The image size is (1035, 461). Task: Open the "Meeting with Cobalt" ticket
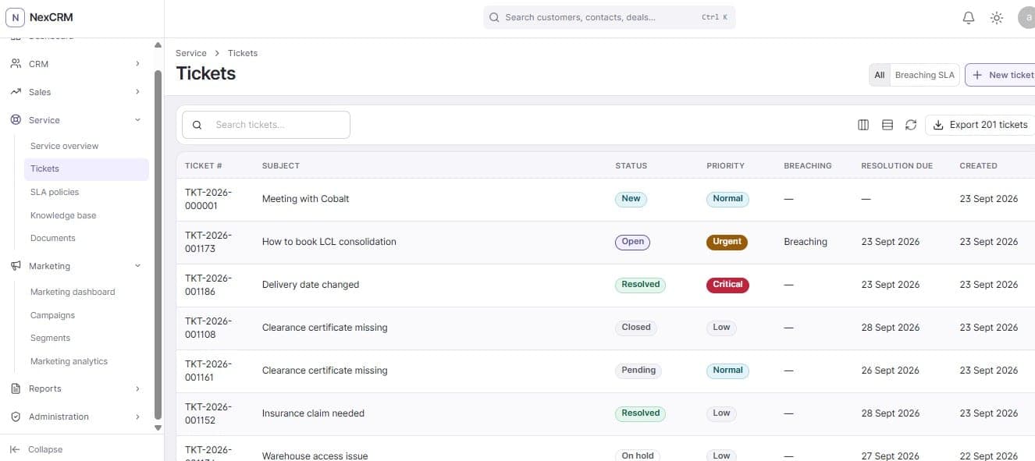point(306,199)
